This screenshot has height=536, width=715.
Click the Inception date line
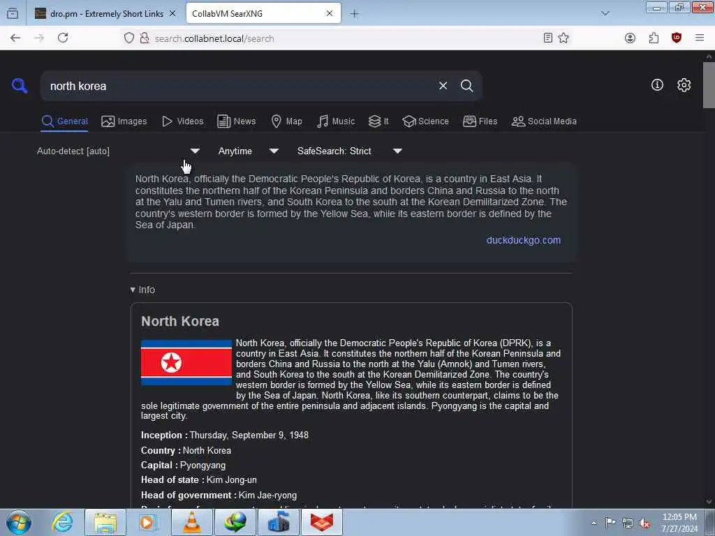pos(225,435)
